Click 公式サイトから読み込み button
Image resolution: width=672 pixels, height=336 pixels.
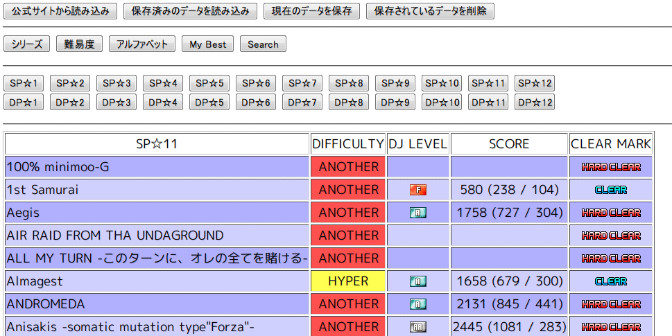click(x=60, y=11)
